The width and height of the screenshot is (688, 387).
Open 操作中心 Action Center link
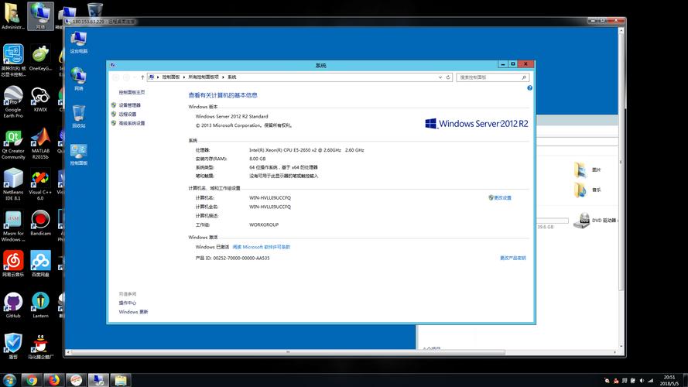(127, 303)
